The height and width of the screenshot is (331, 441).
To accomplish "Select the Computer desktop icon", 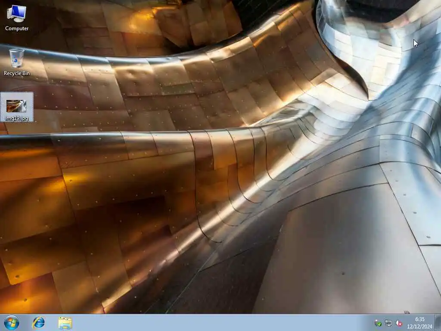I will tap(17, 18).
